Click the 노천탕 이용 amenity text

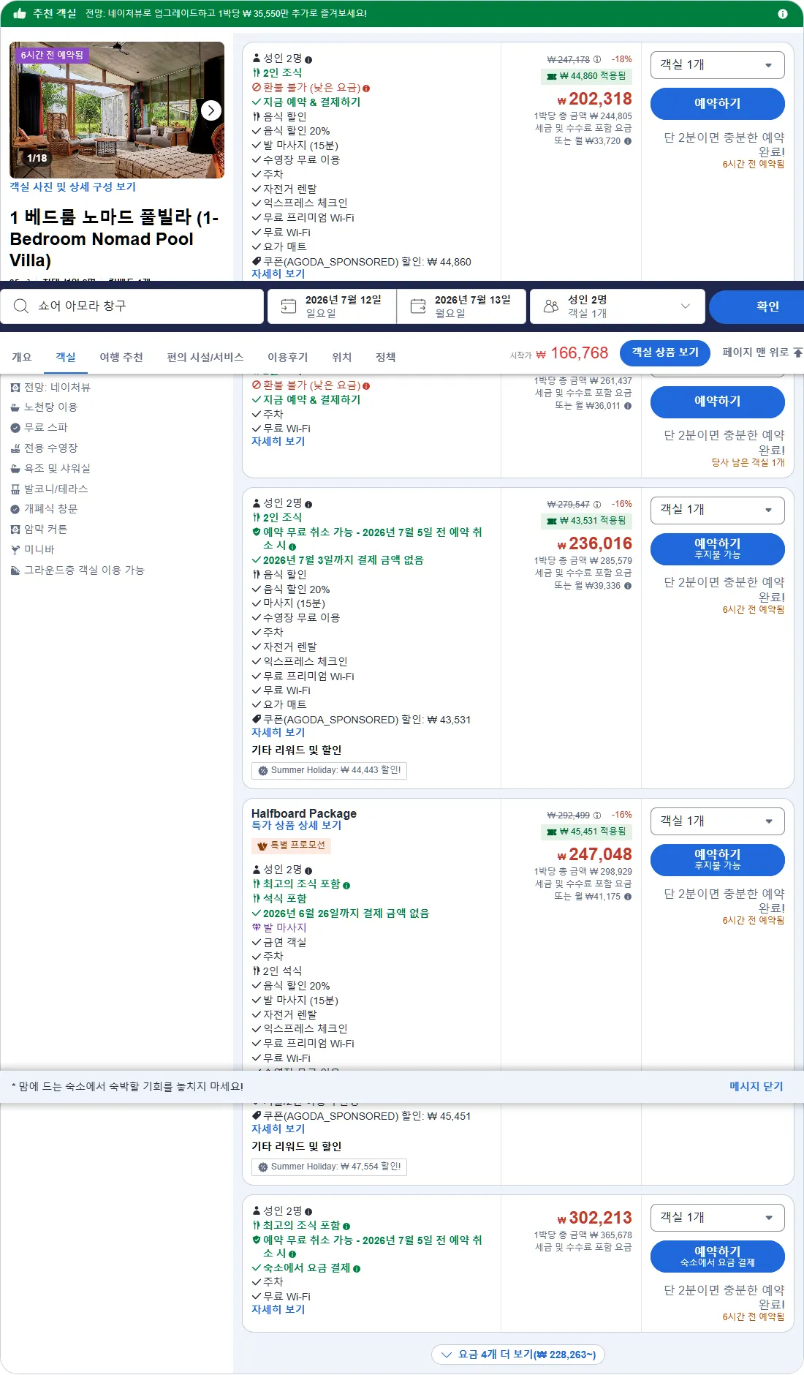tap(51, 407)
